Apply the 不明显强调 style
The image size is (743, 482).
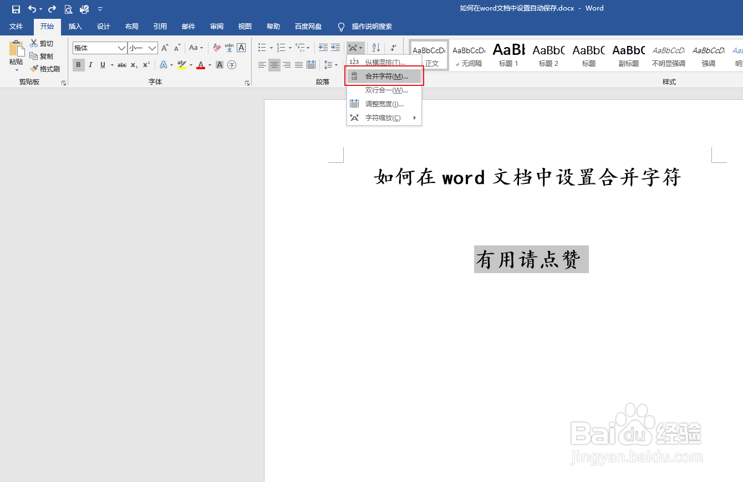[x=669, y=55]
